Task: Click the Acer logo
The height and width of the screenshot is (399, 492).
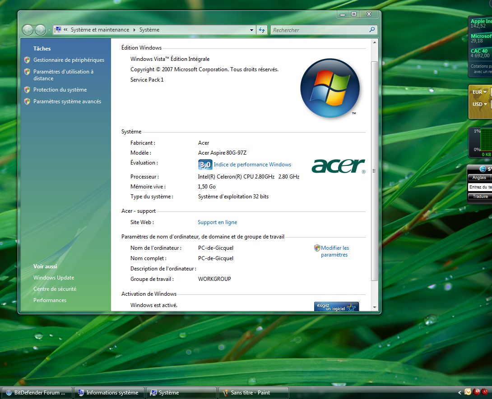Action: (338, 166)
